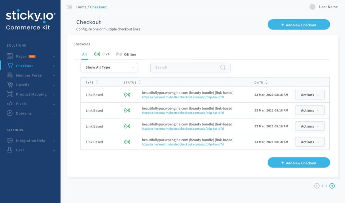Viewport: 345px width, 203px height.
Task: Click the Domains compass icon
Action: (x=10, y=113)
